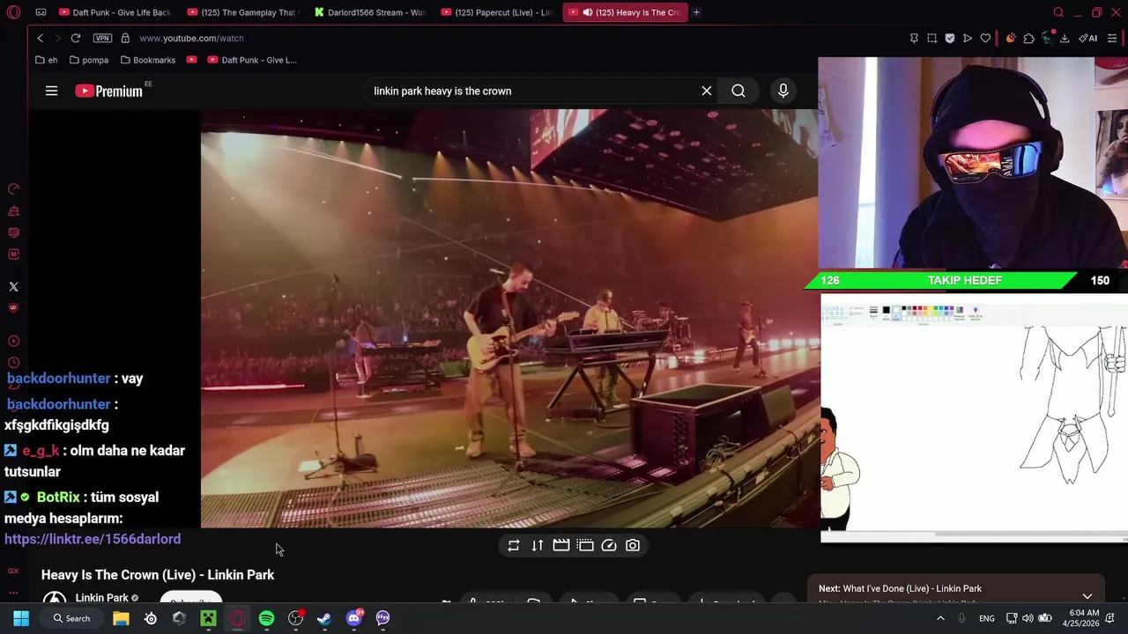This screenshot has height=634, width=1128.
Task: Open the extensions cube icon
Action: coord(1028,38)
